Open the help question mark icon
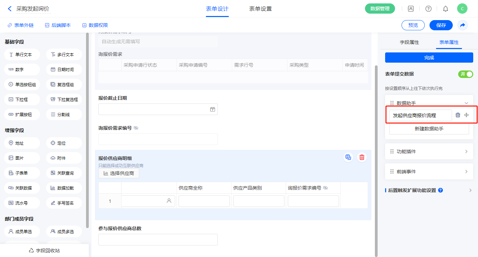Image resolution: width=478 pixels, height=257 pixels. [428, 9]
